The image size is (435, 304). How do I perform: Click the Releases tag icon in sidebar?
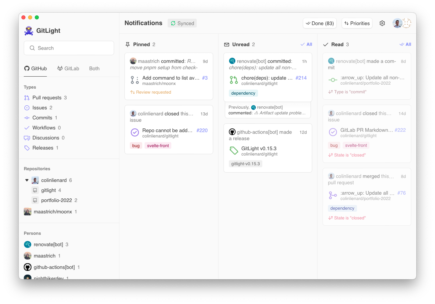(27, 148)
